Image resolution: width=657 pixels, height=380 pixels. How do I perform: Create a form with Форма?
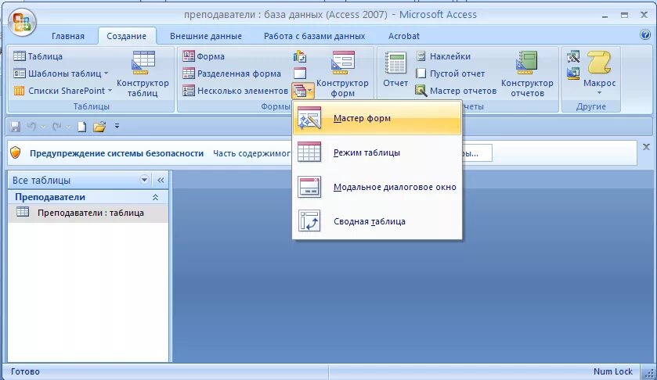[x=204, y=56]
